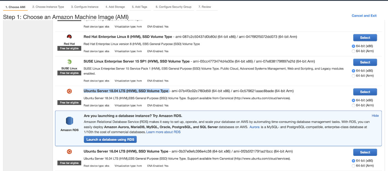
Task: Go to 6. Configure Security Group tab
Action: click(173, 7)
